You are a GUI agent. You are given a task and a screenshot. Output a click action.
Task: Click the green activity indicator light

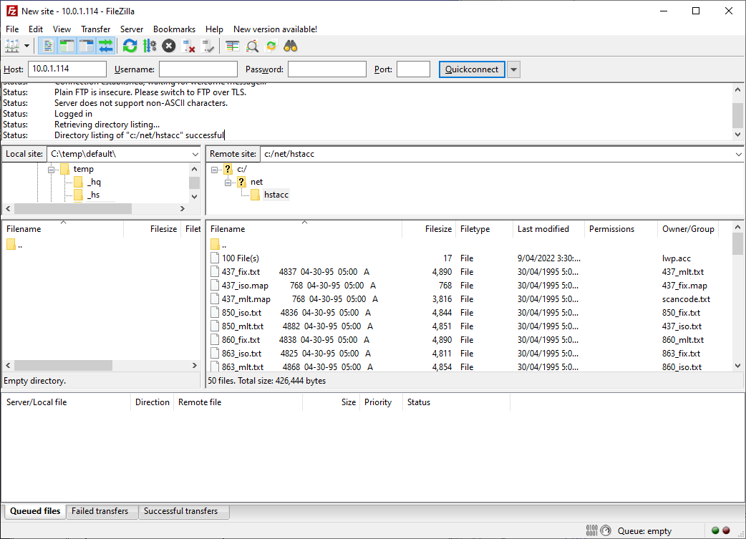tap(715, 530)
